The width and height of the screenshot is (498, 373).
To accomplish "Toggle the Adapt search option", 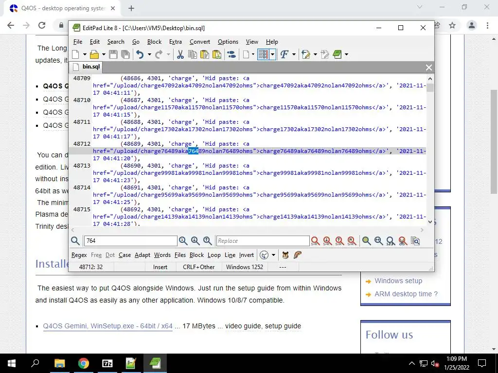I will tap(142, 255).
